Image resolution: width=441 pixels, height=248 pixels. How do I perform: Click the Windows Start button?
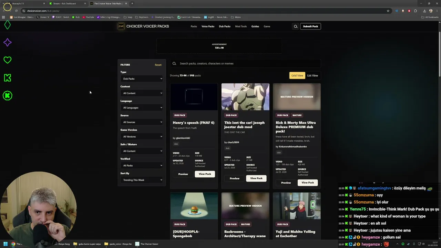(x=6, y=244)
